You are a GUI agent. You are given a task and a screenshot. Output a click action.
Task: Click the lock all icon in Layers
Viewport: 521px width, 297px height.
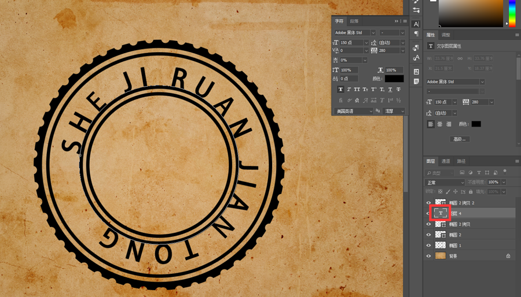pyautogui.click(x=471, y=192)
